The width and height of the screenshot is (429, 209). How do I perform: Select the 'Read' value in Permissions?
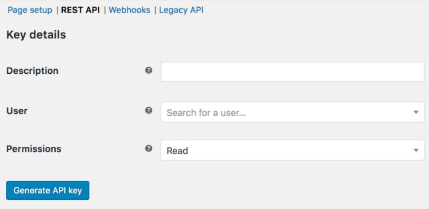coord(177,151)
